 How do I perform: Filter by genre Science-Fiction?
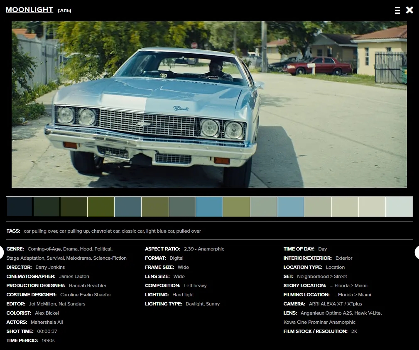[110, 258]
